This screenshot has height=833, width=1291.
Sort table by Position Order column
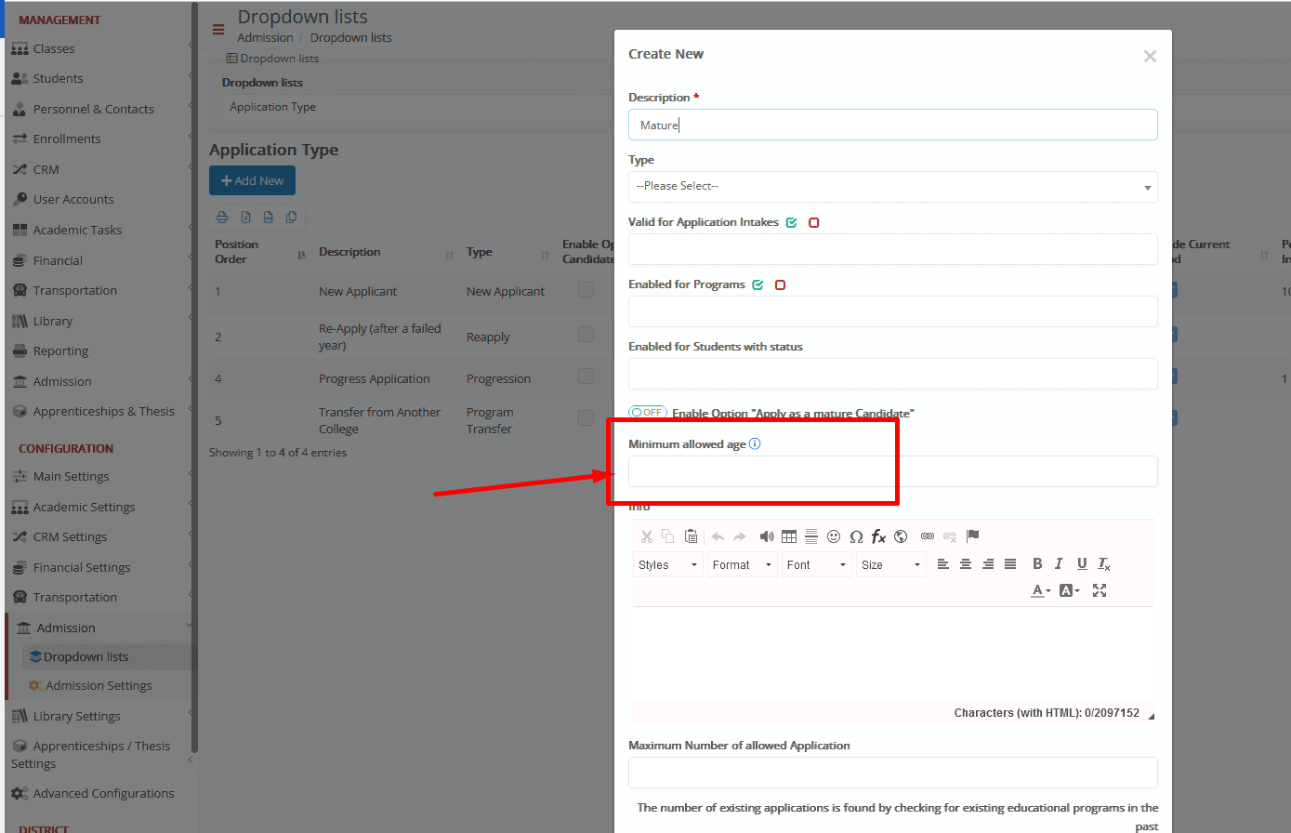pyautogui.click(x=259, y=252)
